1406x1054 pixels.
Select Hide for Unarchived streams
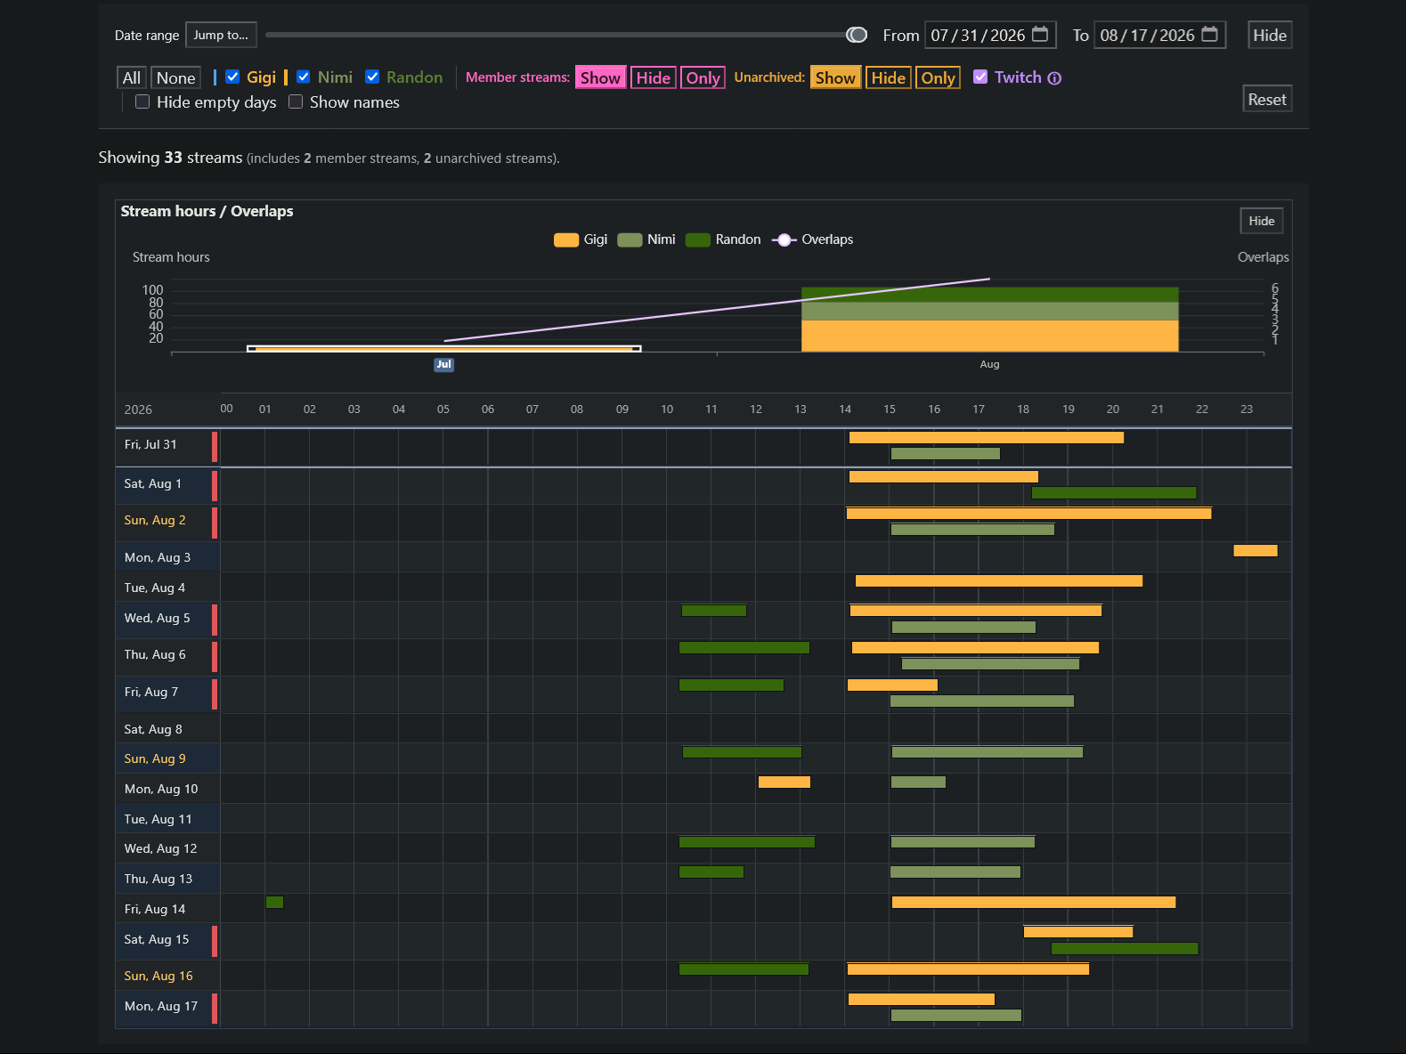click(888, 78)
